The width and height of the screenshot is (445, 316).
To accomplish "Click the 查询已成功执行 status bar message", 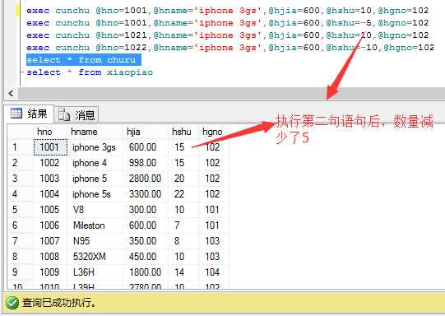I will coord(59,303).
